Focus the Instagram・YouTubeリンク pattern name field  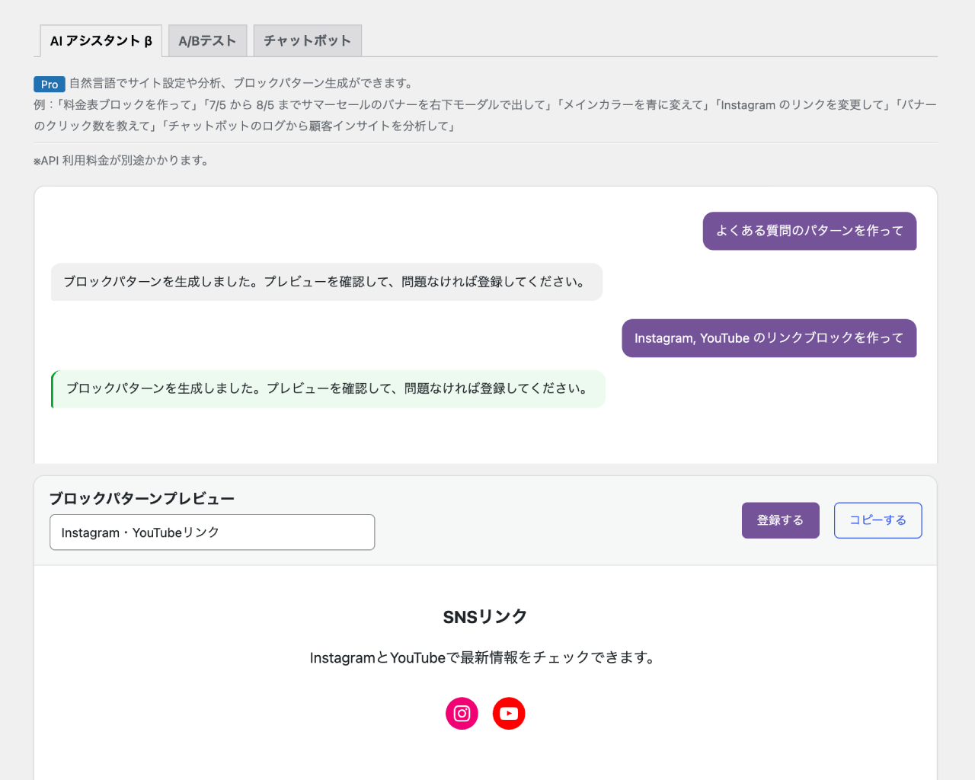pos(213,532)
